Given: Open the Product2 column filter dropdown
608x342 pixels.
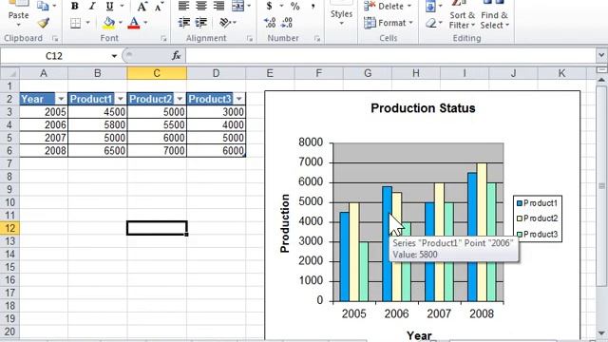Looking at the screenshot, I should click(180, 99).
